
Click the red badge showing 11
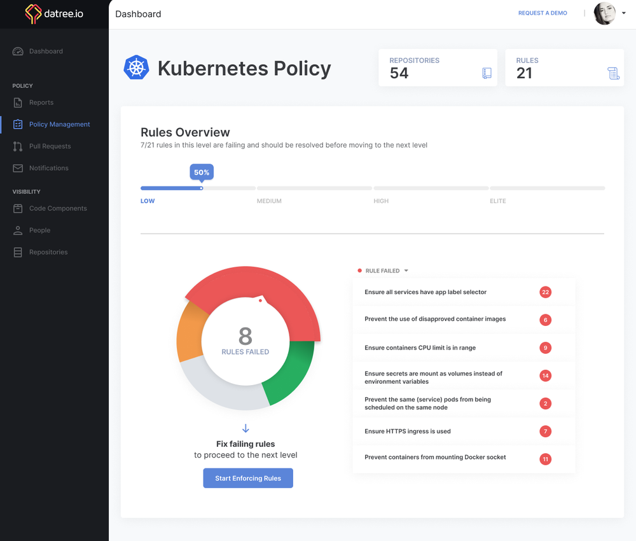point(545,459)
